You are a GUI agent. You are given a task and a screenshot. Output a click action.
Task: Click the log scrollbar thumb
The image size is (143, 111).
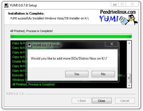click(129, 78)
